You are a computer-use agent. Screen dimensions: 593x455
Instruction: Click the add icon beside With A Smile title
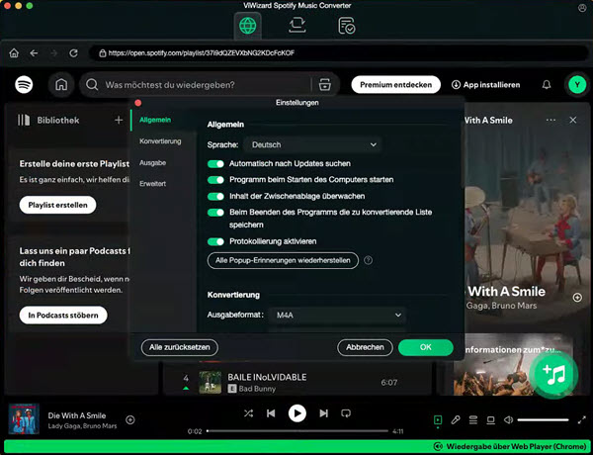click(x=577, y=298)
